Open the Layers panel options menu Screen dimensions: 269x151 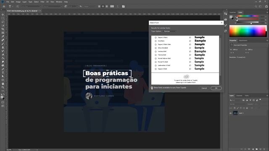click(267, 96)
